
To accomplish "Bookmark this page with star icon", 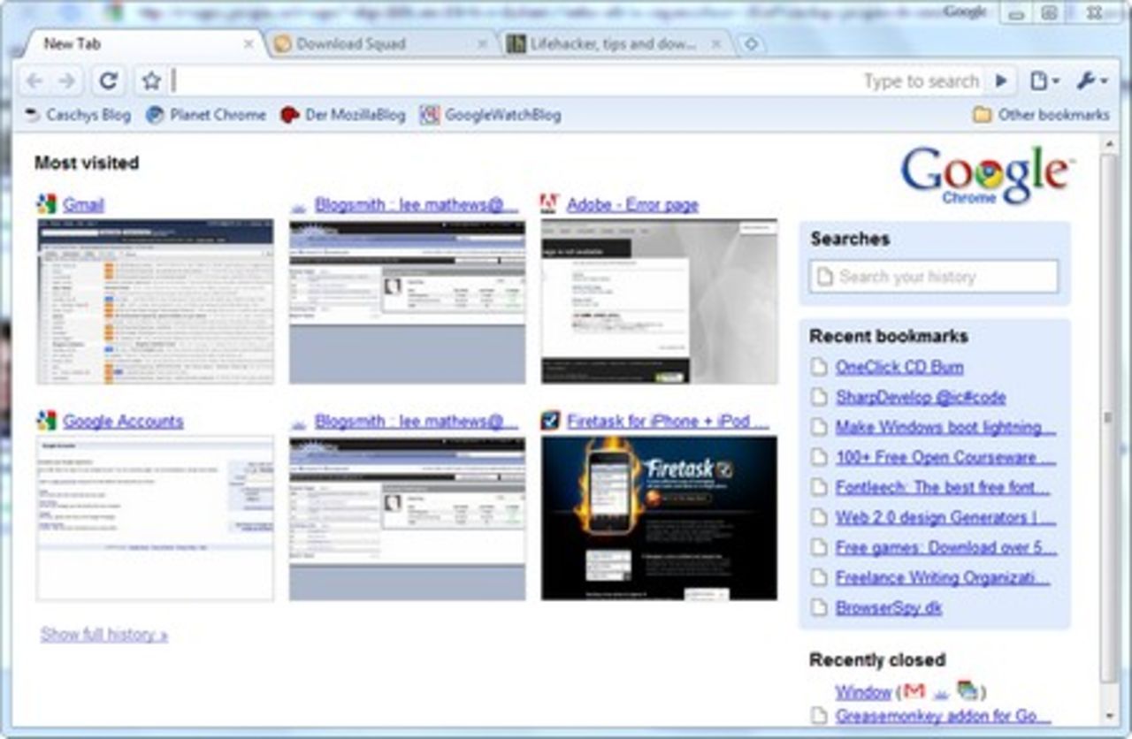I will tap(151, 81).
